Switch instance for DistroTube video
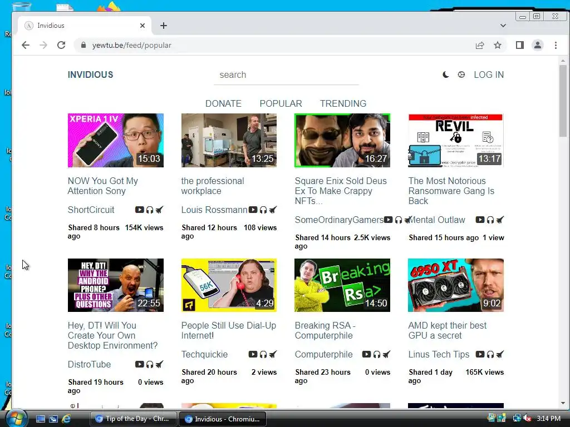570x427 pixels. [x=160, y=364]
